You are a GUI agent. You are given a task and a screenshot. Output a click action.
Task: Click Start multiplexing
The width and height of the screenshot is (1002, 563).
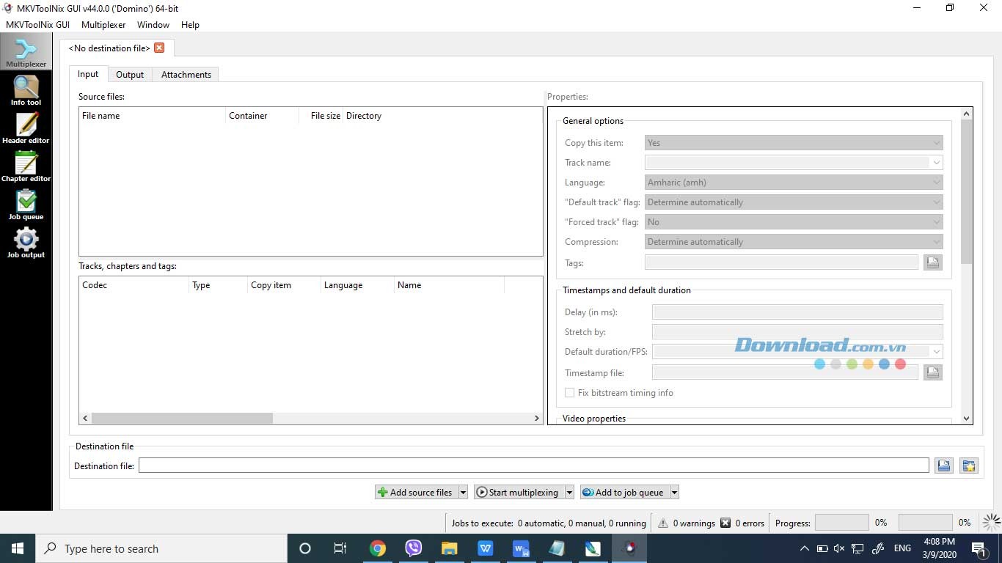click(519, 492)
